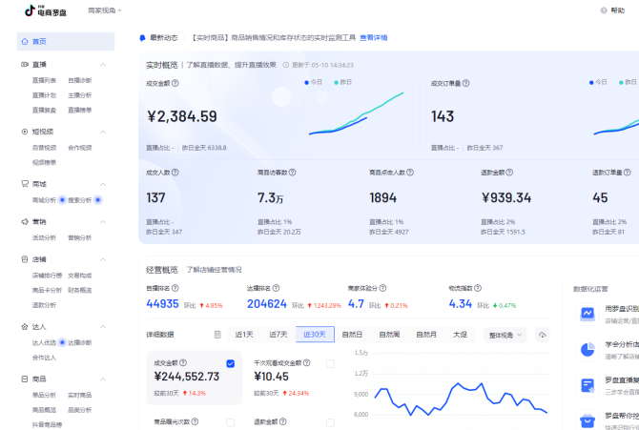Click the help icon beside 成交人数
The width and height of the screenshot is (639, 430).
[x=175, y=173]
